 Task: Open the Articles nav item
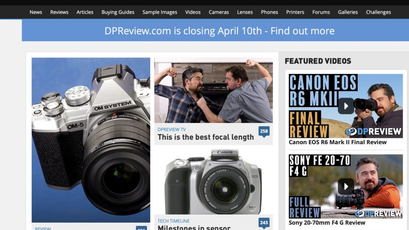[85, 12]
